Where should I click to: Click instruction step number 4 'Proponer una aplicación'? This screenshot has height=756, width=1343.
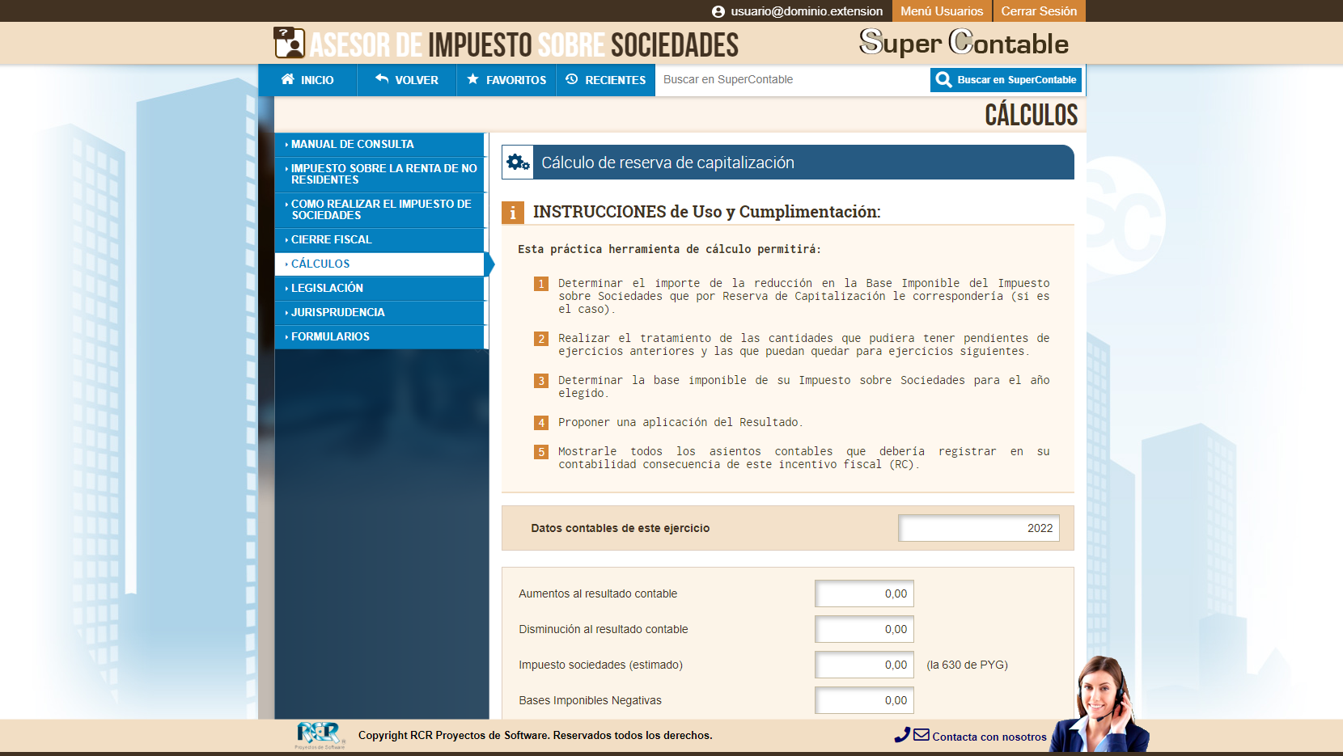pos(680,422)
